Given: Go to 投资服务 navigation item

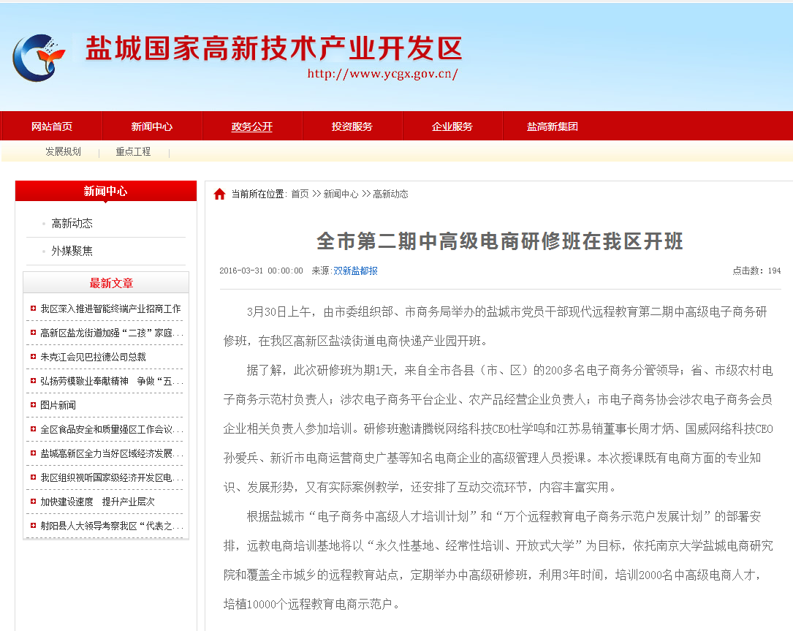Looking at the screenshot, I should 352,126.
